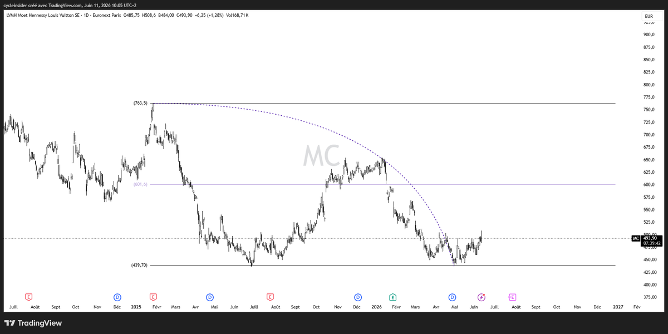Click the MC symbol badge on the price axis
Viewport: 668px width, 334px height.
click(x=636, y=238)
